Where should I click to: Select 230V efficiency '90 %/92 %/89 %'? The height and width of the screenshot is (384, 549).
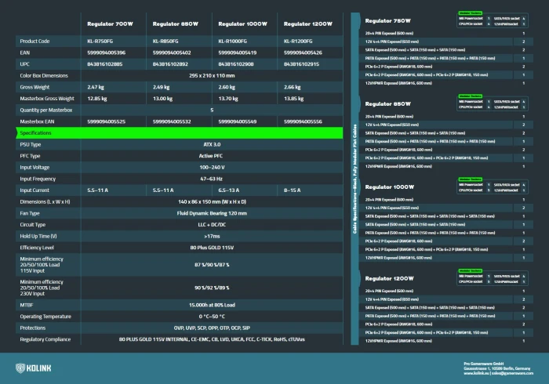[x=212, y=288]
